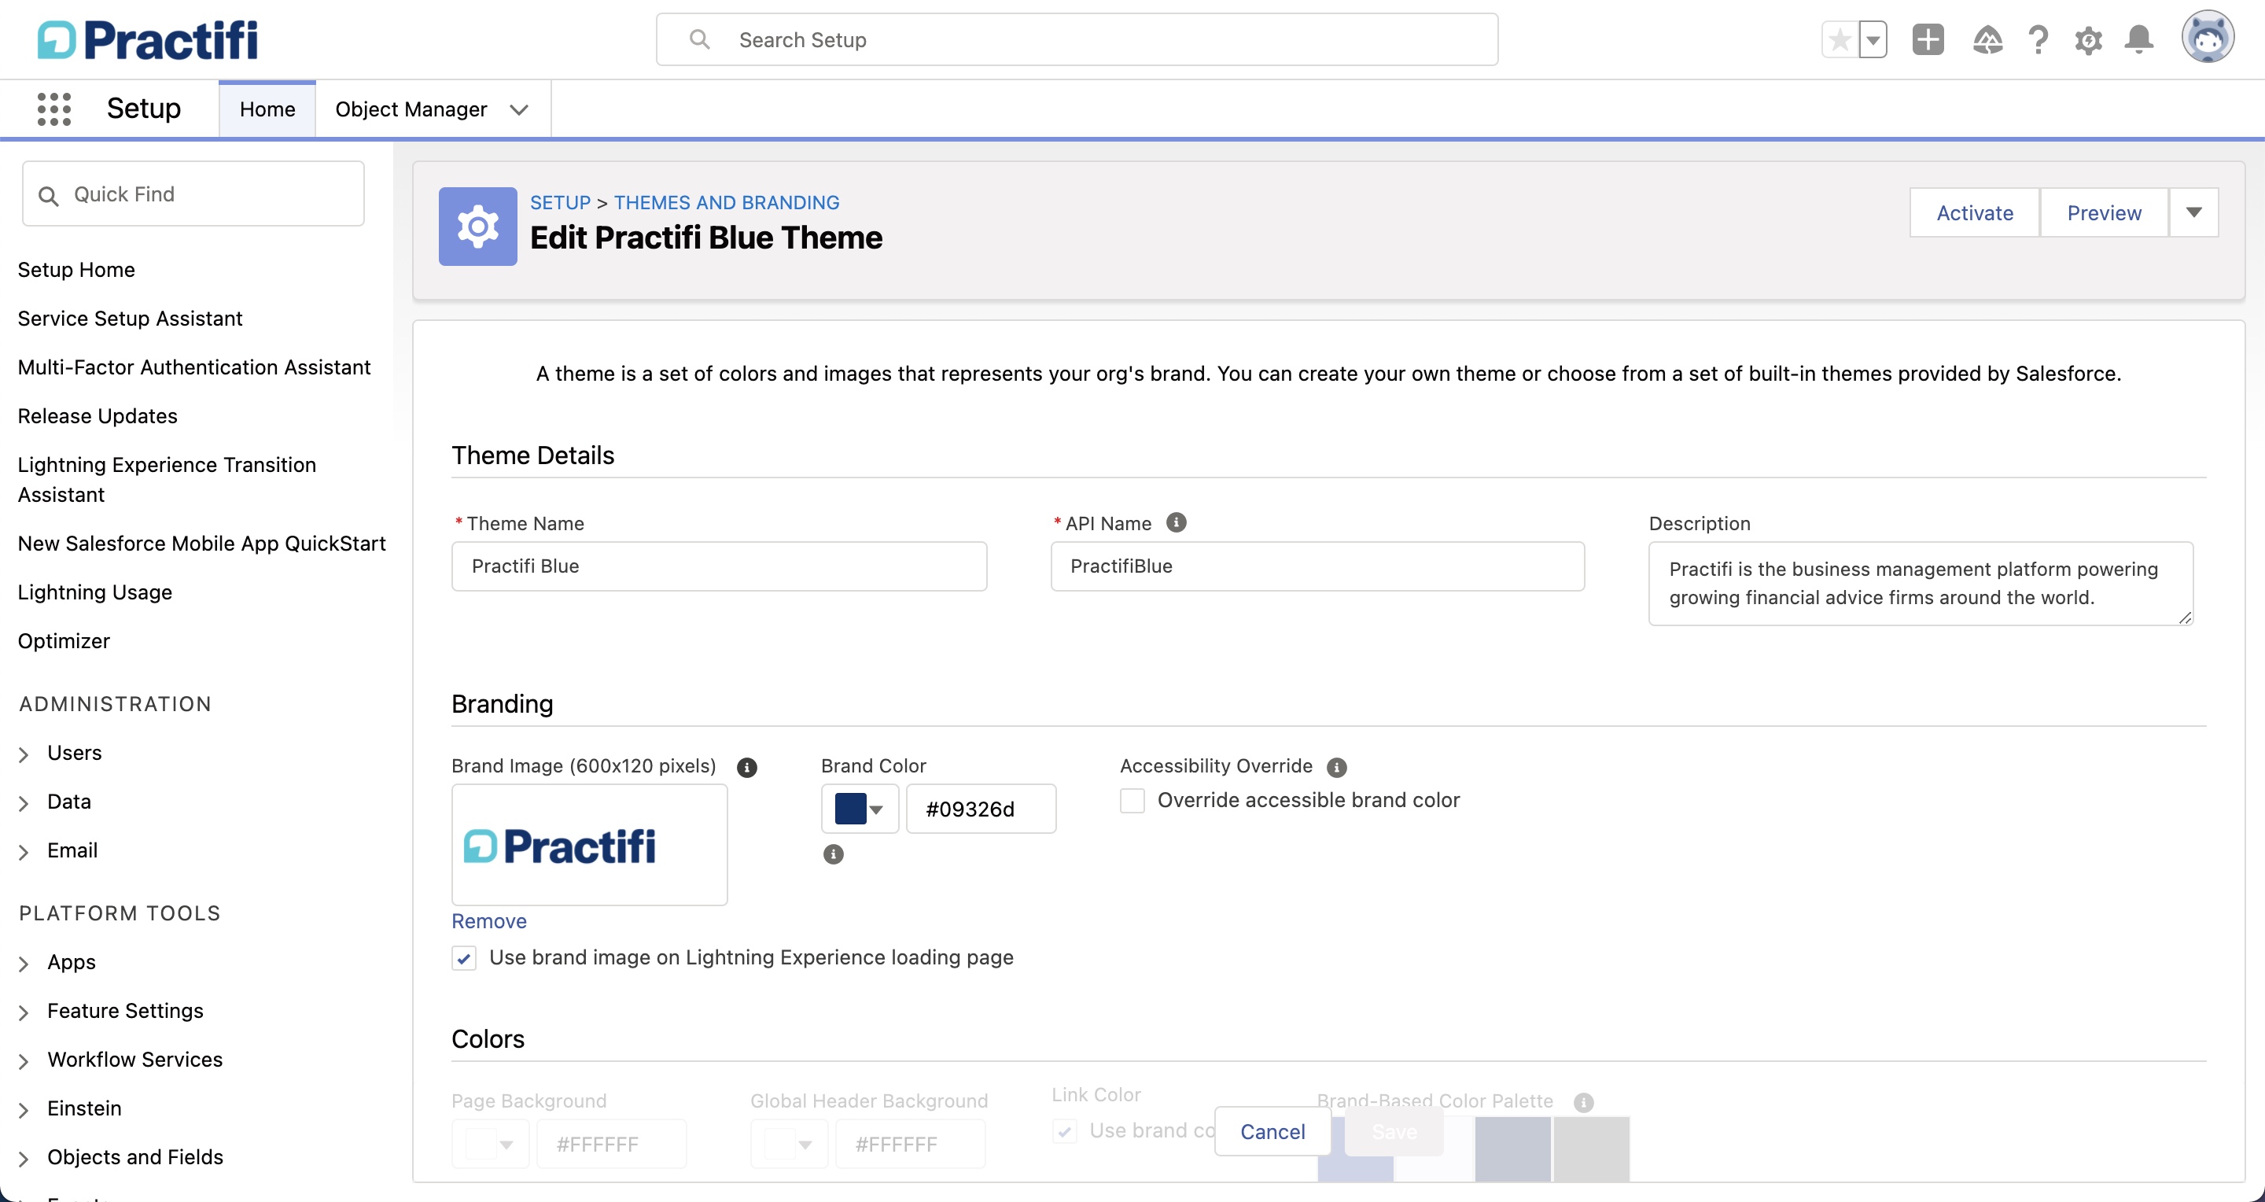
Task: Switch to the Home tab
Action: point(267,109)
